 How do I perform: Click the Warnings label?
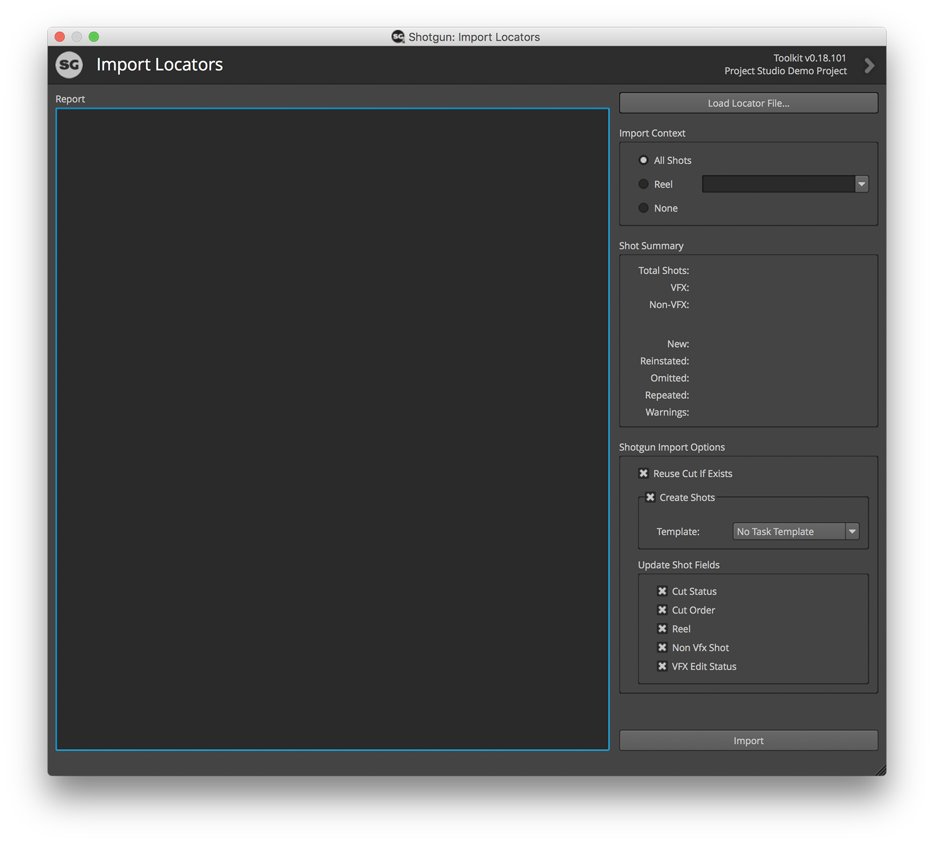[x=667, y=412]
